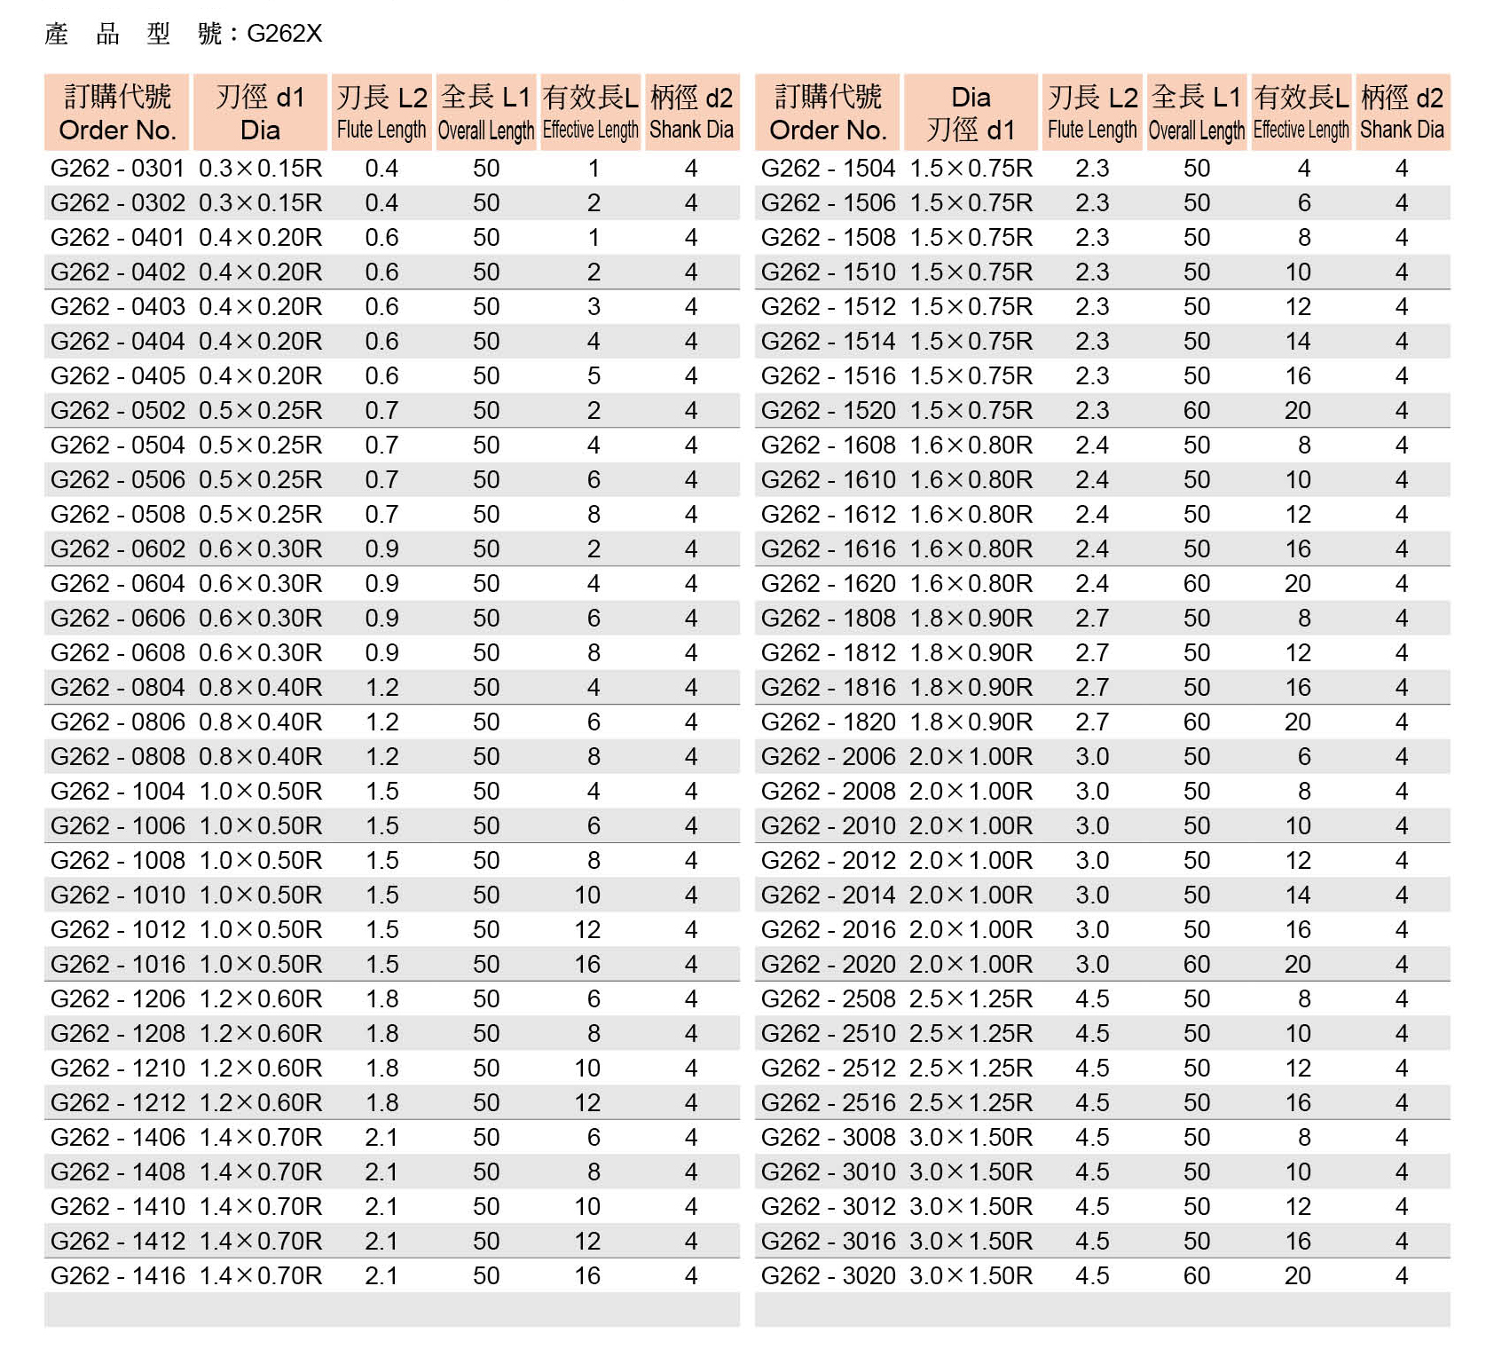
Task: Select order number G262 - 1820
Action: coord(829,722)
